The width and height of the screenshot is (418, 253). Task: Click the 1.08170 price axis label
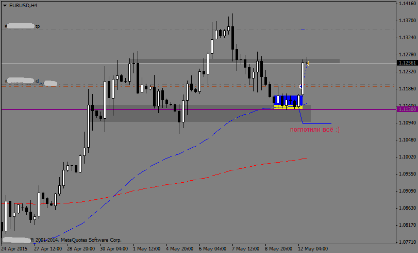click(407, 225)
